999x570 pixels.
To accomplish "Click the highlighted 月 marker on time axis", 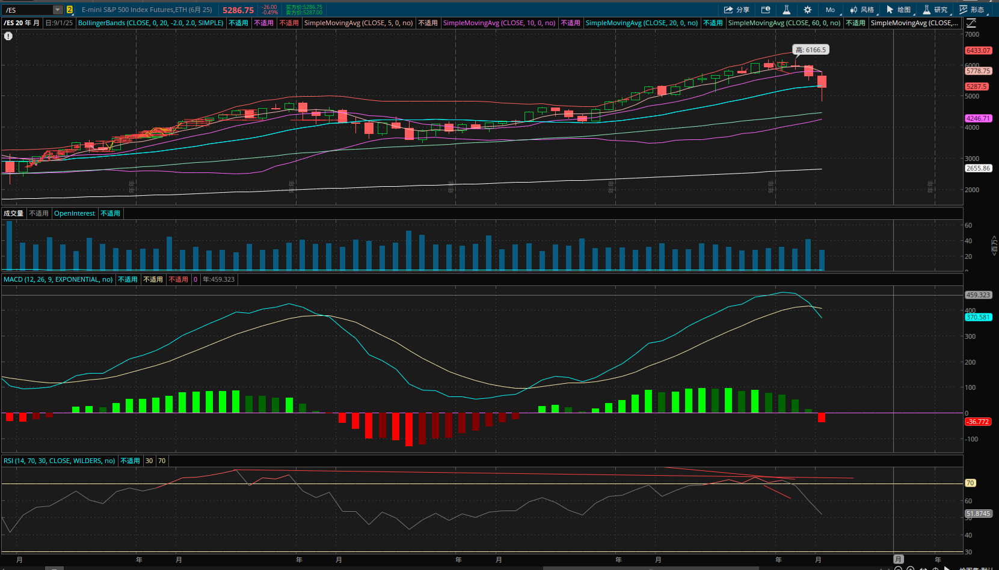I will point(898,559).
